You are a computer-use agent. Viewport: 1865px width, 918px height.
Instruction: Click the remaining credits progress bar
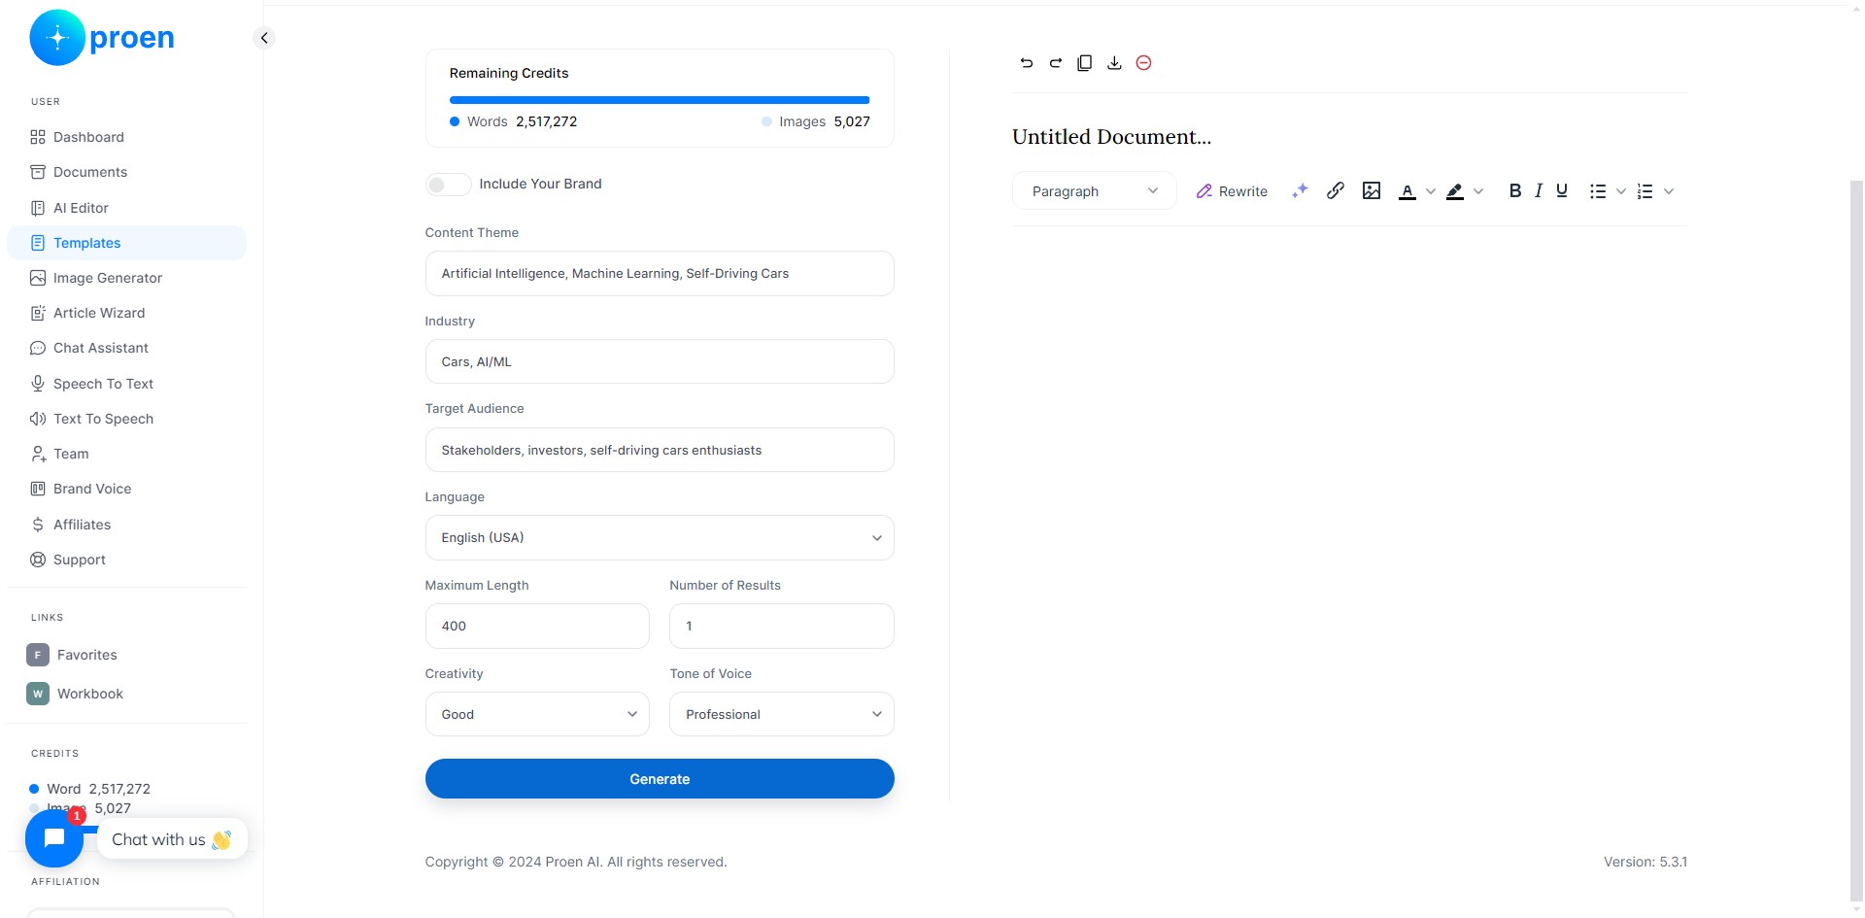660,100
